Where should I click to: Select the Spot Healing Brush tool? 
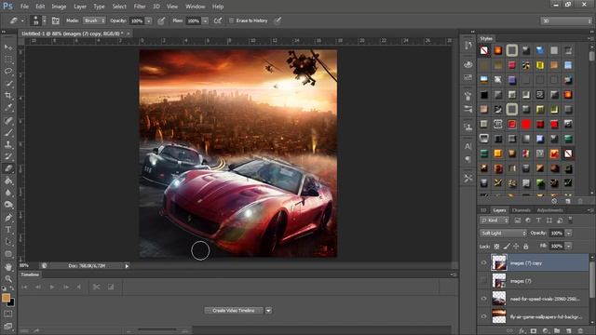click(x=8, y=120)
